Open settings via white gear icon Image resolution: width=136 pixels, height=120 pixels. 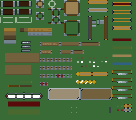point(90,62)
